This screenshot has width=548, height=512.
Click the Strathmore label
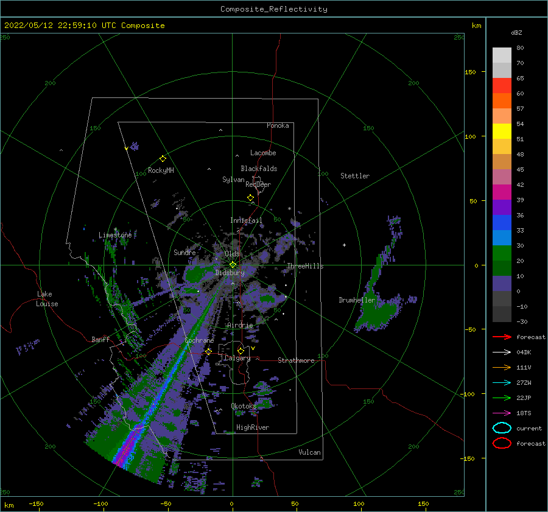[x=296, y=360]
